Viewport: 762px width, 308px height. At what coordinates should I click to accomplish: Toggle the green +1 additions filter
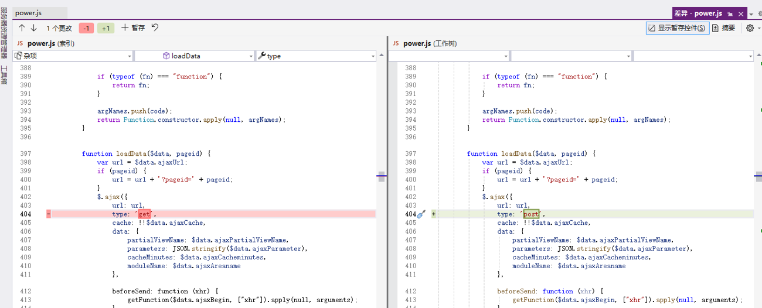(106, 28)
